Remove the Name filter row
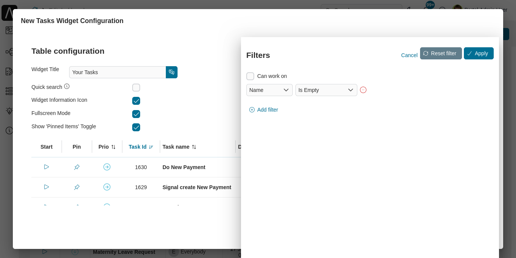This screenshot has height=258, width=516. (x=363, y=90)
